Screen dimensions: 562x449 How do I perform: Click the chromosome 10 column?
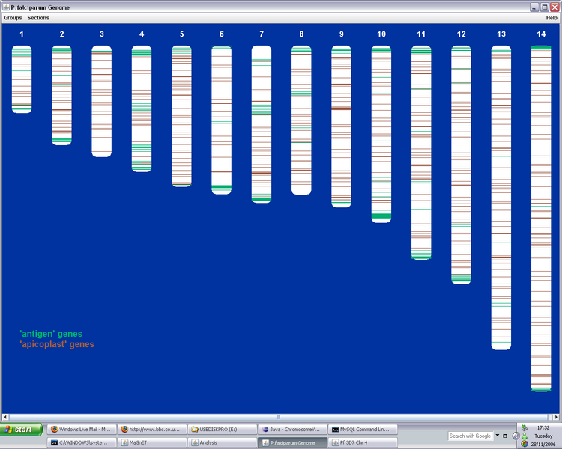coord(381,133)
